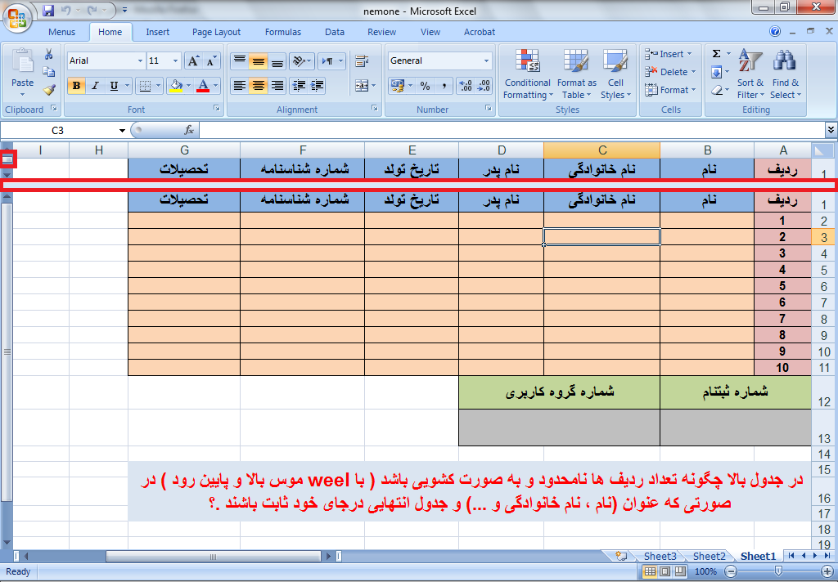Toggle Italic formatting
This screenshot has height=582, width=838.
[95, 86]
